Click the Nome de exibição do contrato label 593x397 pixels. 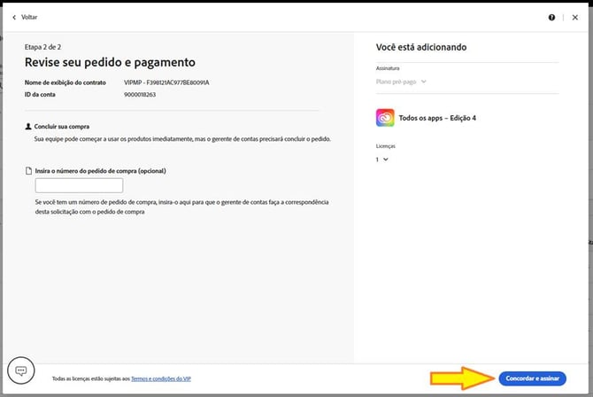click(65, 82)
